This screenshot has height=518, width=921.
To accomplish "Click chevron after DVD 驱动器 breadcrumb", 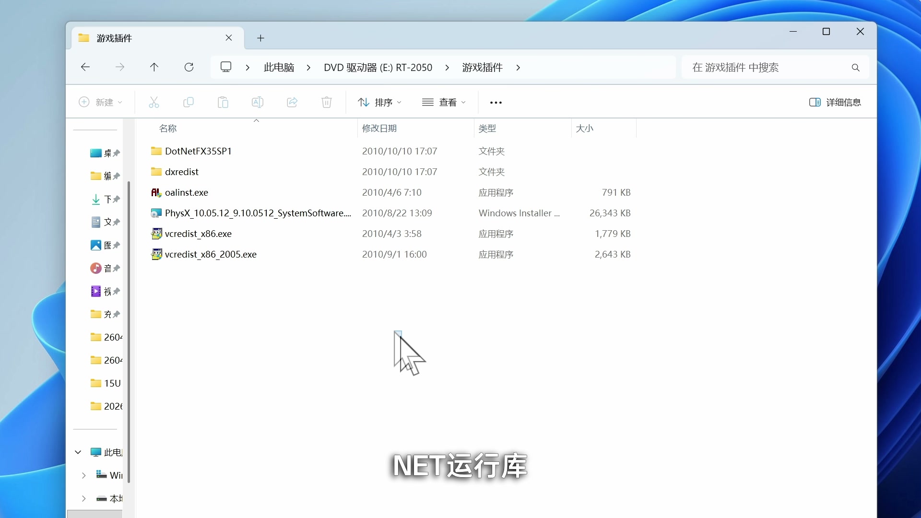I will tap(447, 68).
